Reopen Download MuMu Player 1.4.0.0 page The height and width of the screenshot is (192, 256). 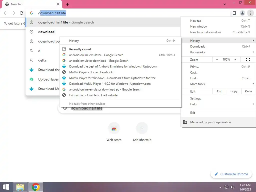pyautogui.click(x=121, y=84)
